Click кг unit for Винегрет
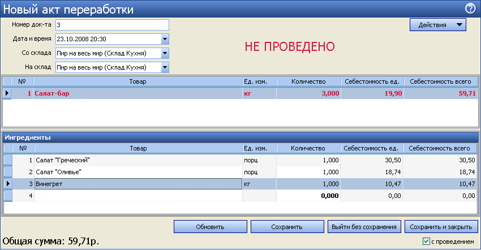This screenshot has height=250, width=481. click(x=259, y=184)
